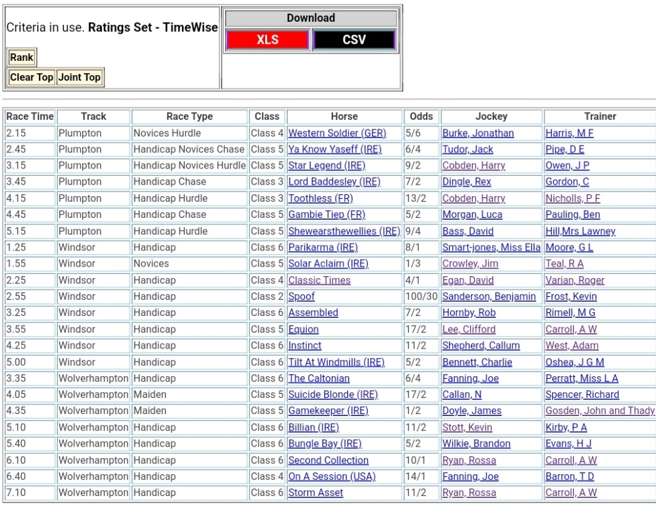Screen dimensions: 656x514
Task: Open the Suicide Blonde (IRE) link
Action: point(333,395)
